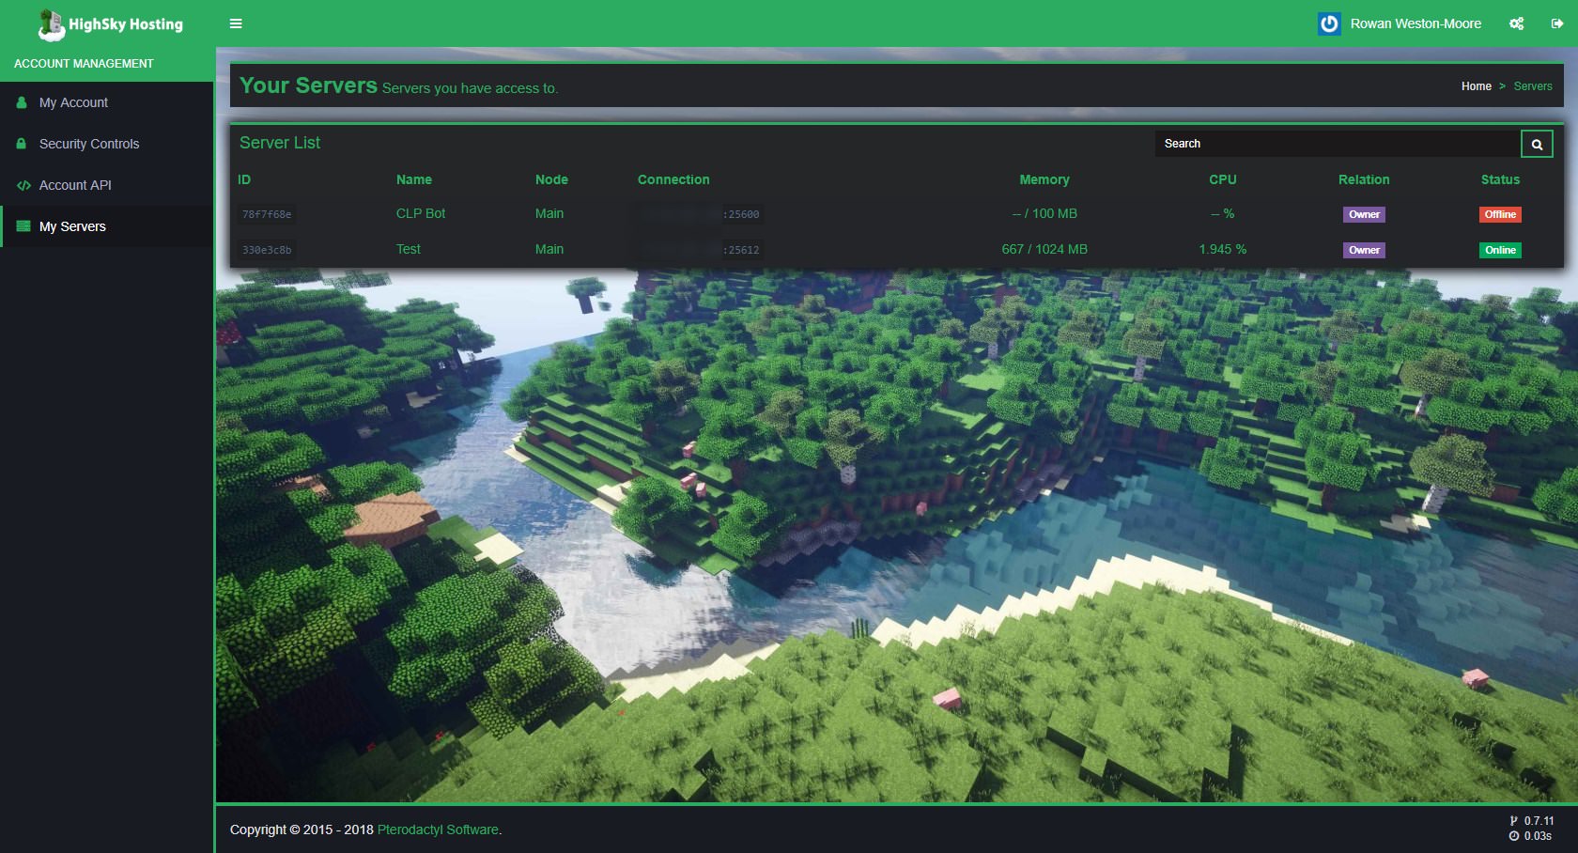Toggle the sidebar hamburger menu icon

[x=236, y=23]
